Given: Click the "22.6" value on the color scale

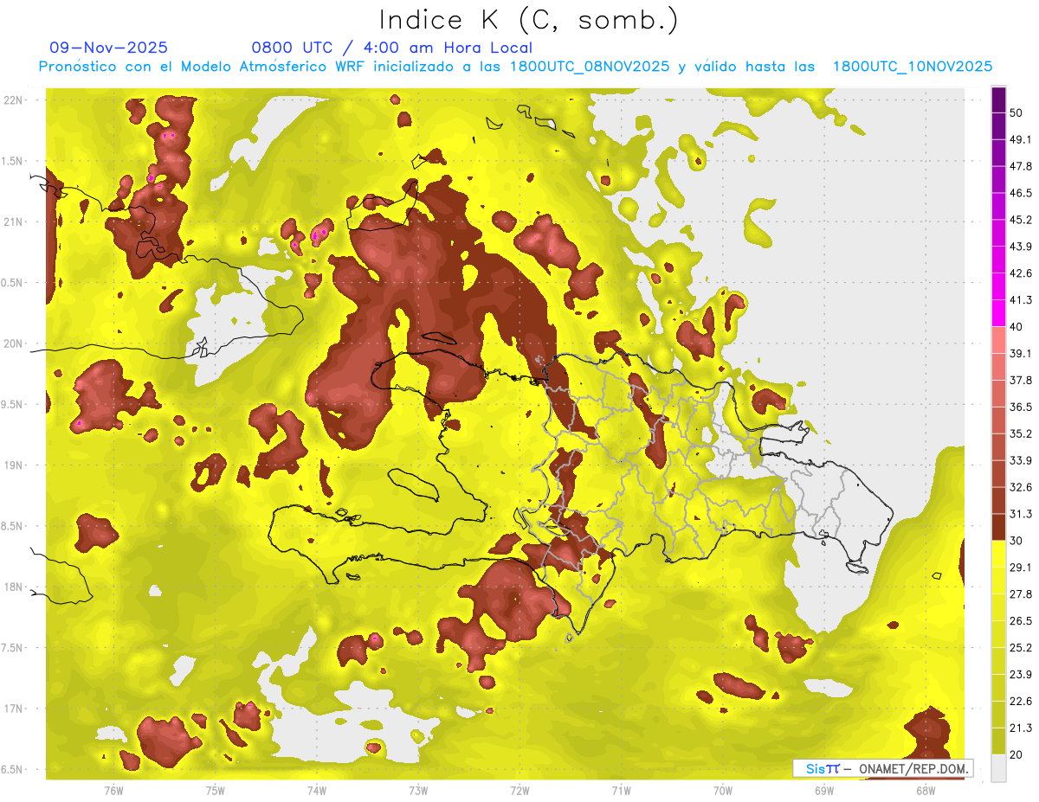Looking at the screenshot, I should (x=1021, y=702).
